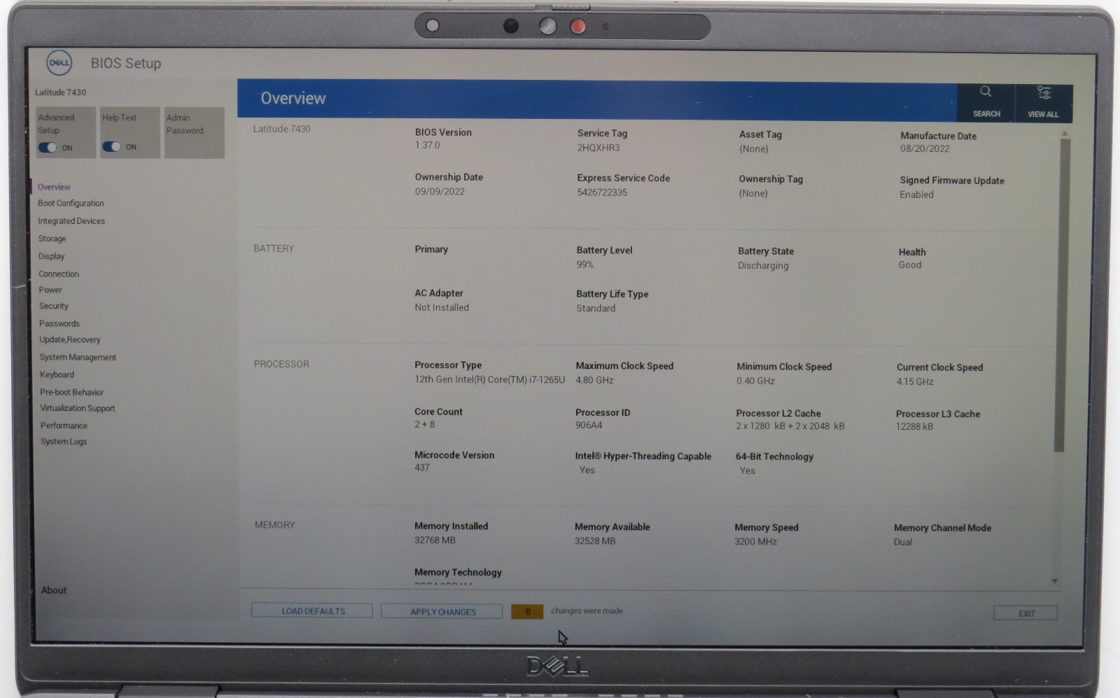Click the Dell logo icon
Screen dimensions: 1120x698
[x=59, y=63]
